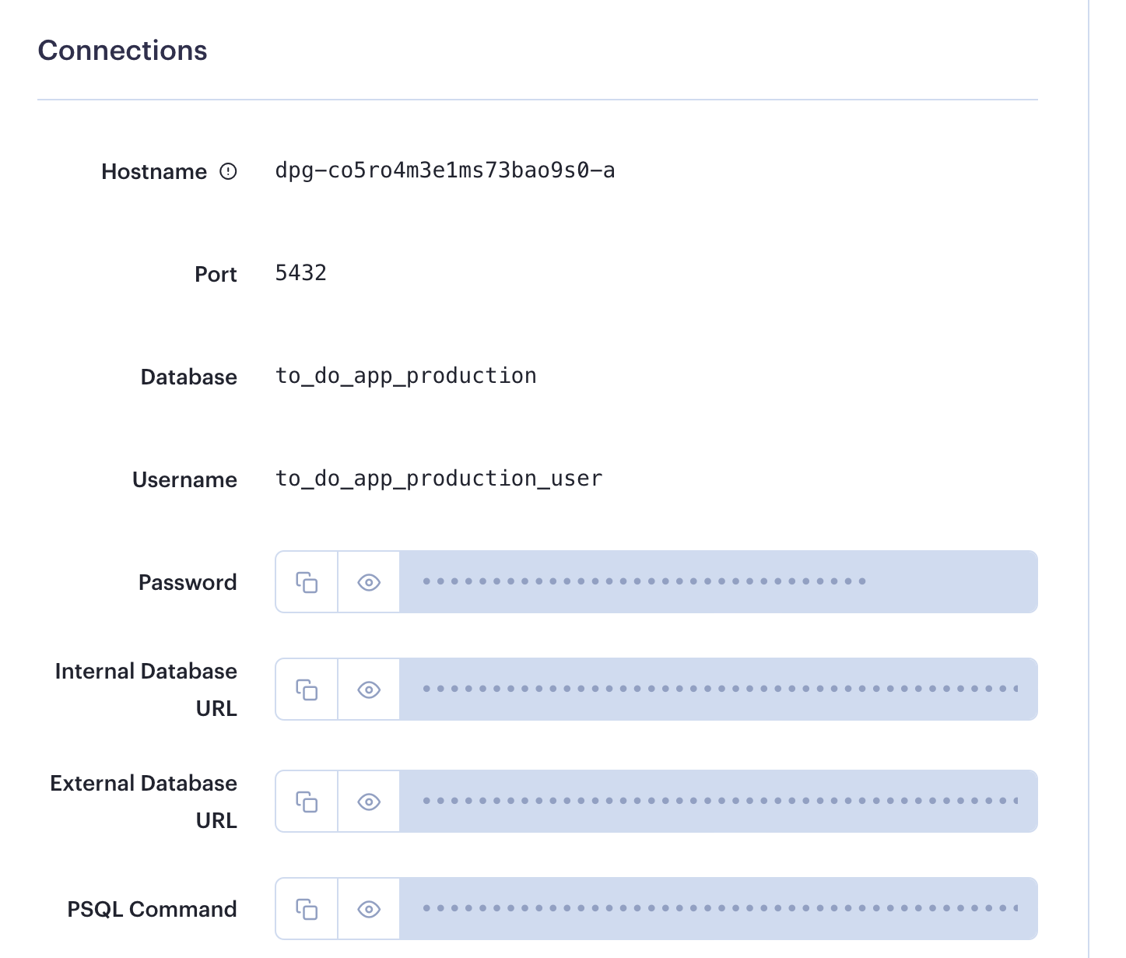
Task: Click the username to_do_app_production_user
Action: [x=439, y=479]
